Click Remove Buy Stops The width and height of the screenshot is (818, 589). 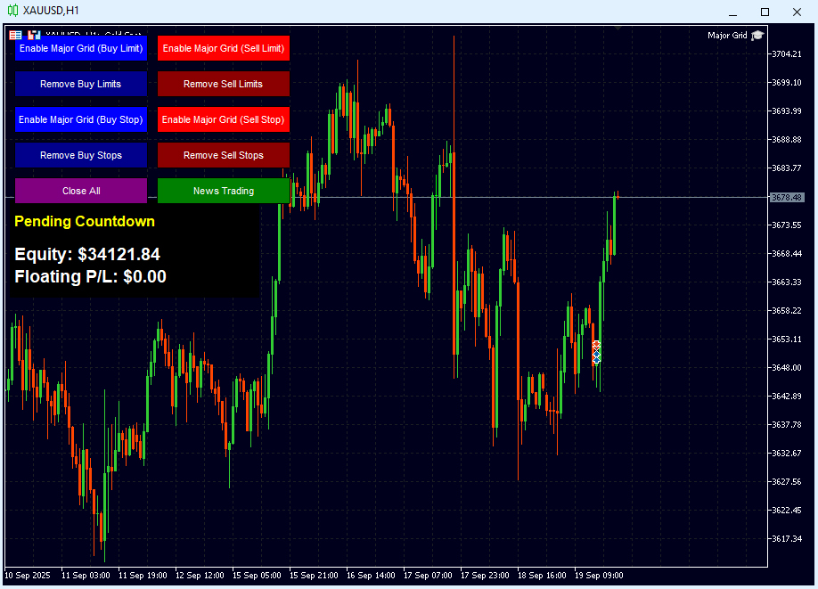tap(81, 155)
